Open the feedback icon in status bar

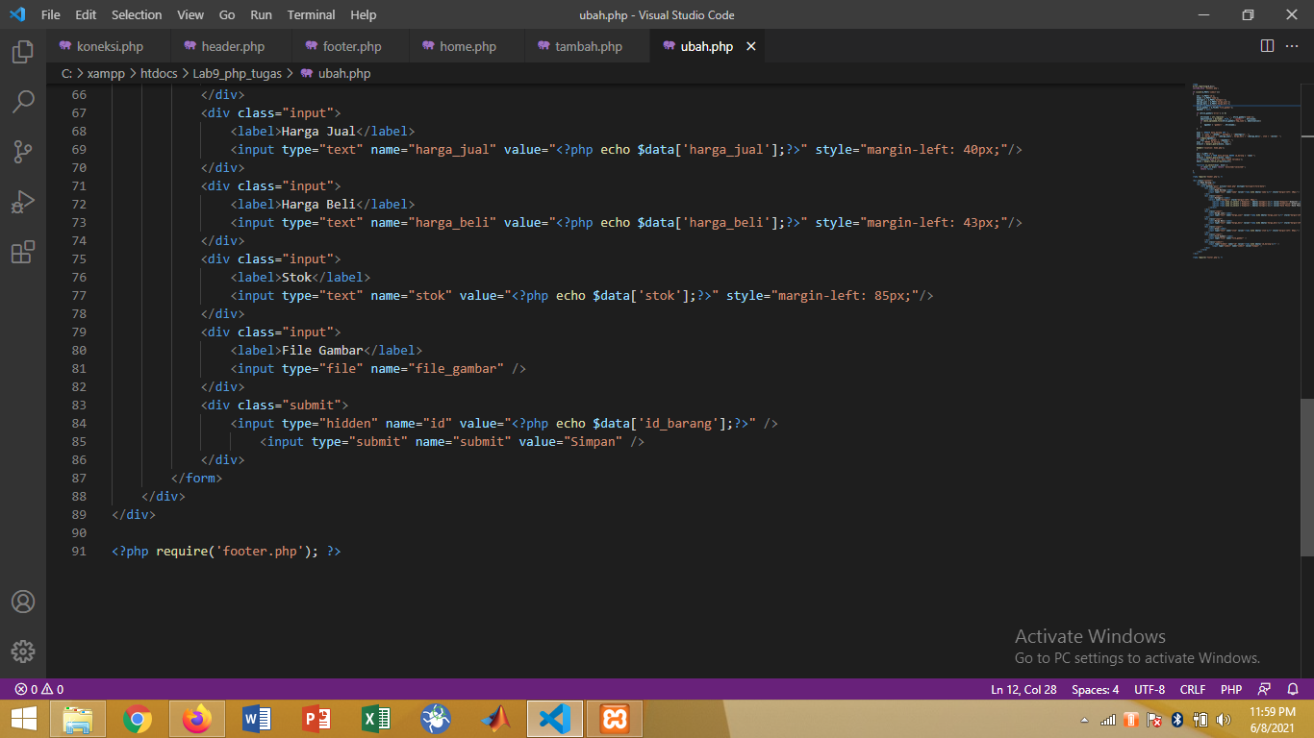pos(1265,689)
